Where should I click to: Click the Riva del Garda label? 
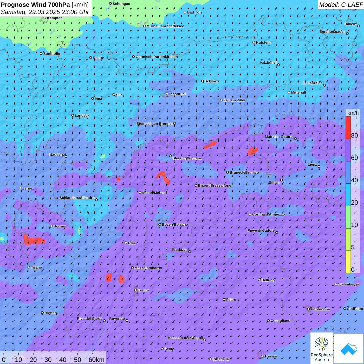90,318
